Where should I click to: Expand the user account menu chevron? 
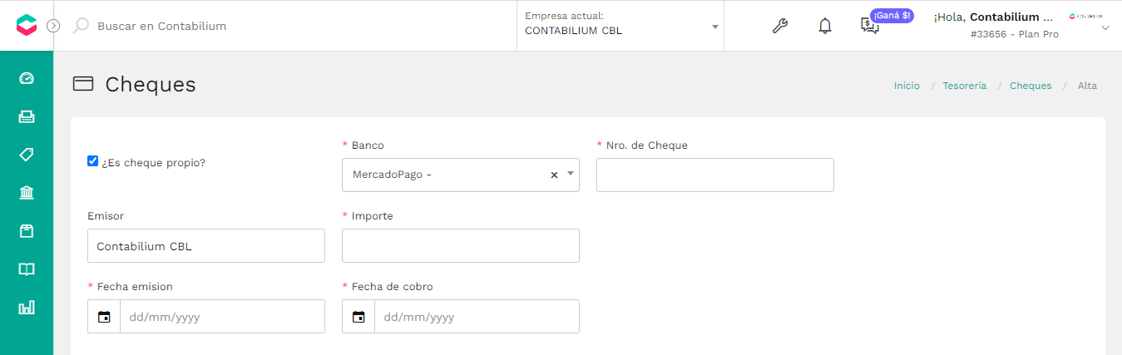[x=1105, y=28]
